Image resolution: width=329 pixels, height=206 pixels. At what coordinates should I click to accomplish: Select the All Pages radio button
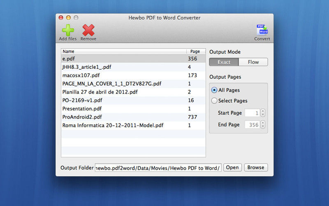(214, 90)
